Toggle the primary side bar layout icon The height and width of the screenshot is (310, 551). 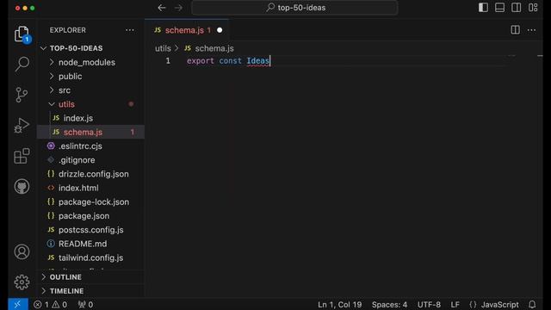(483, 8)
